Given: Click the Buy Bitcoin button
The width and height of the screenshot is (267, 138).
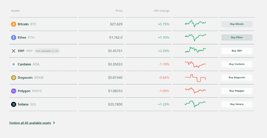Looking at the screenshot, I should pyautogui.click(x=237, y=24).
